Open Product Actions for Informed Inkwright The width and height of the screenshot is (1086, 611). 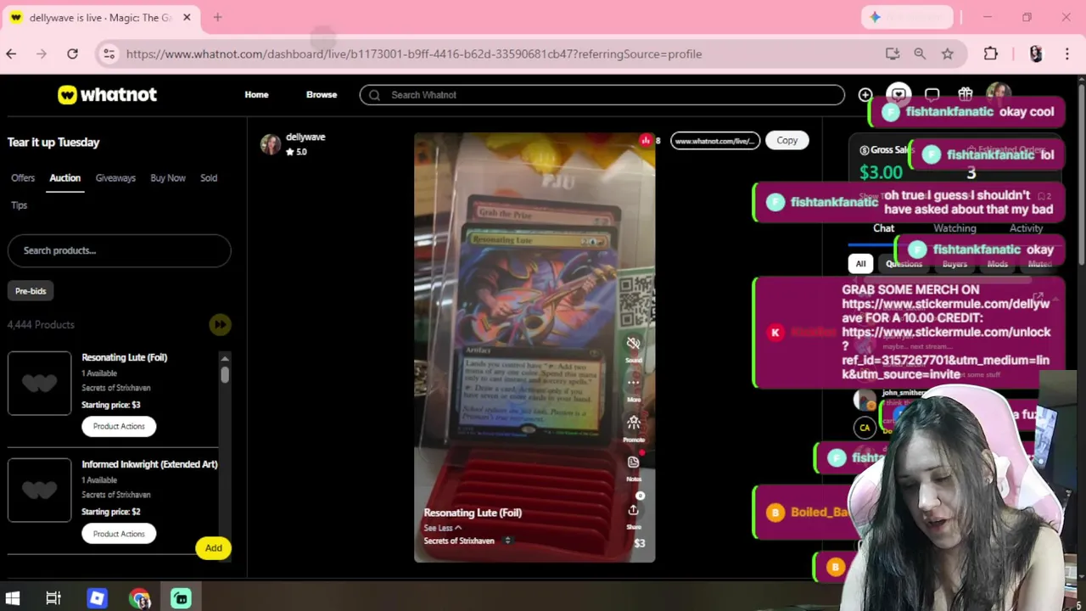click(119, 534)
